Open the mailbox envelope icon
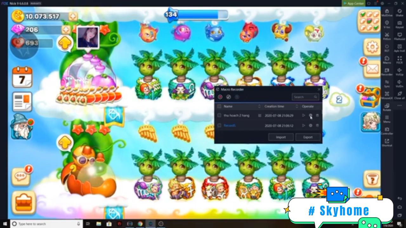The height and width of the screenshot is (228, 406). [371, 68]
